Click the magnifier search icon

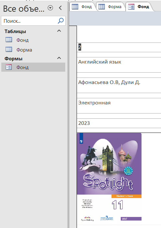click(61, 21)
